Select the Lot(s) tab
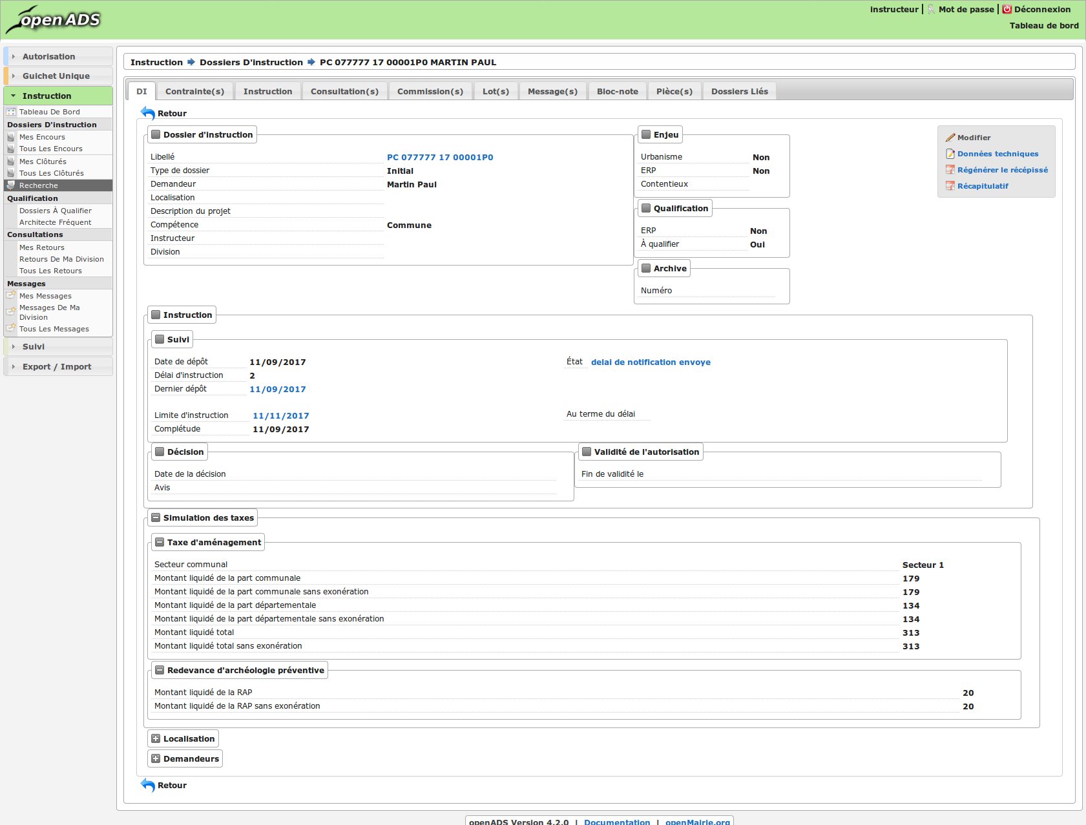Viewport: 1086px width, 825px height. (496, 92)
